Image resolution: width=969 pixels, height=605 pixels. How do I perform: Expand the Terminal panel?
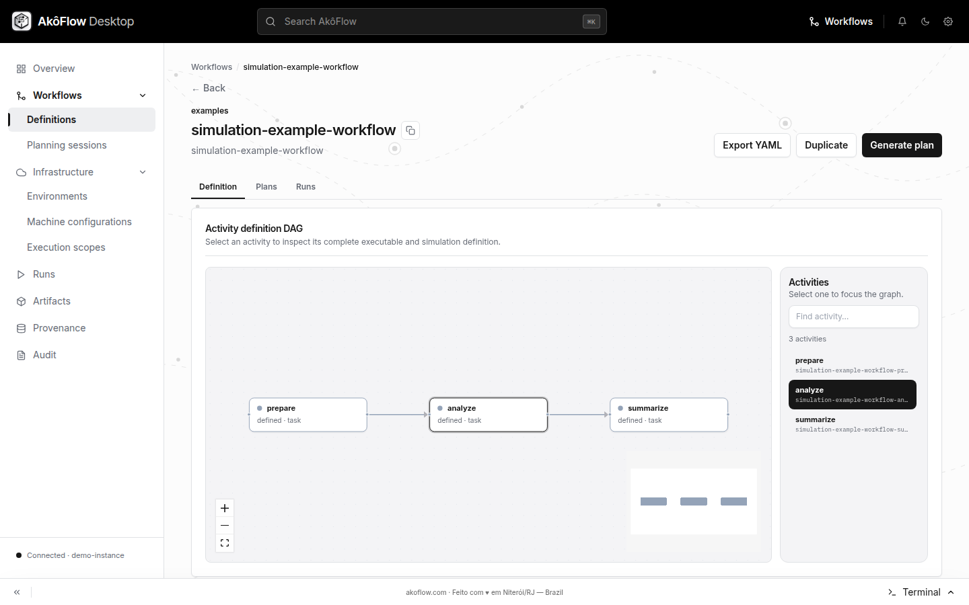point(921,592)
